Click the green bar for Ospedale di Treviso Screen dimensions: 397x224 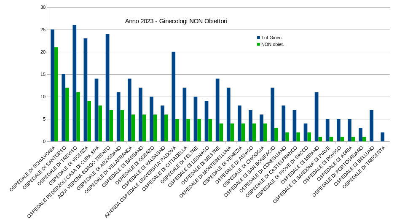pyautogui.click(x=78, y=117)
